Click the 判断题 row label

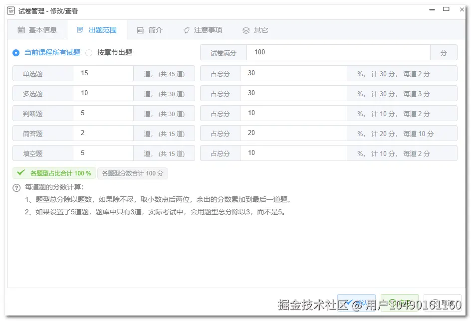[33, 114]
